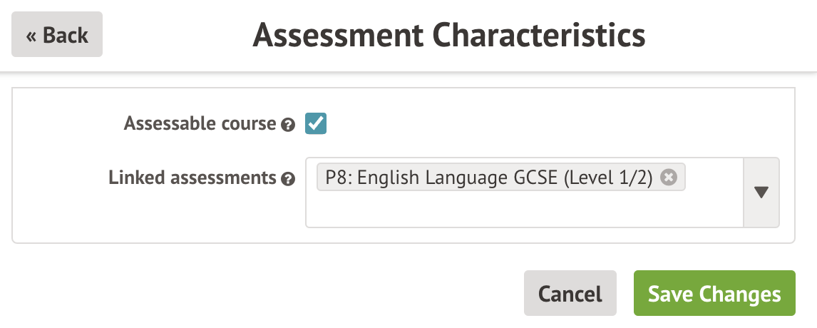Remove the P8: English Language GCSE tag

[668, 178]
